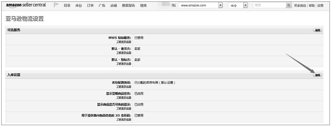Click 了解更多信息 under 默认 - 贴标方
The width and height of the screenshot is (331, 127).
pyautogui.click(x=124, y=64)
